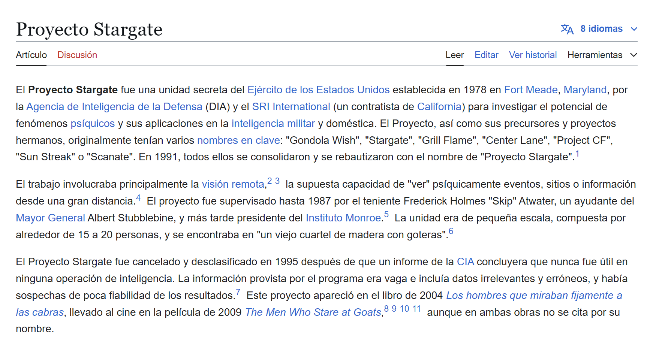Follow the Instituto Monroe link
The width and height of the screenshot is (650, 354).
click(x=343, y=218)
